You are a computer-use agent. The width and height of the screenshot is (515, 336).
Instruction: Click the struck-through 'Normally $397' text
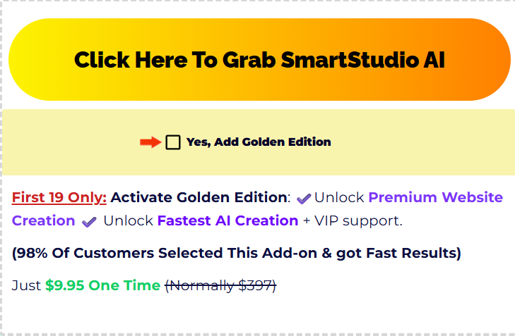click(x=220, y=285)
